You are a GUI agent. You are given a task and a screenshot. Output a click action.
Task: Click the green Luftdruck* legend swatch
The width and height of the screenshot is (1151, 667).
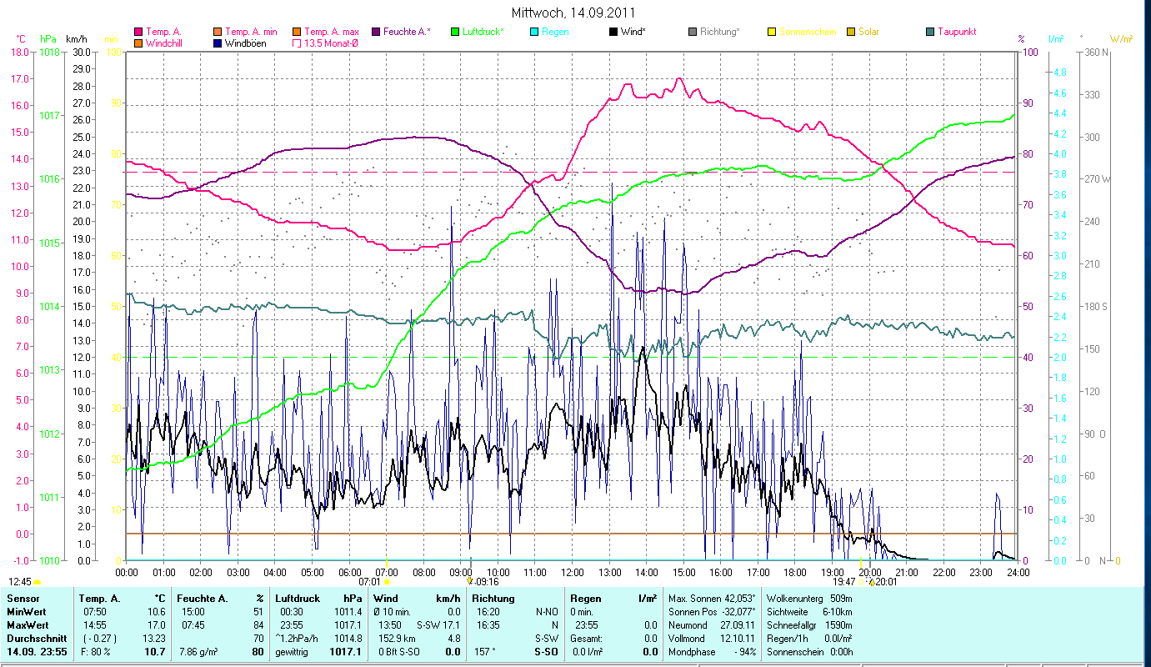pyautogui.click(x=455, y=32)
